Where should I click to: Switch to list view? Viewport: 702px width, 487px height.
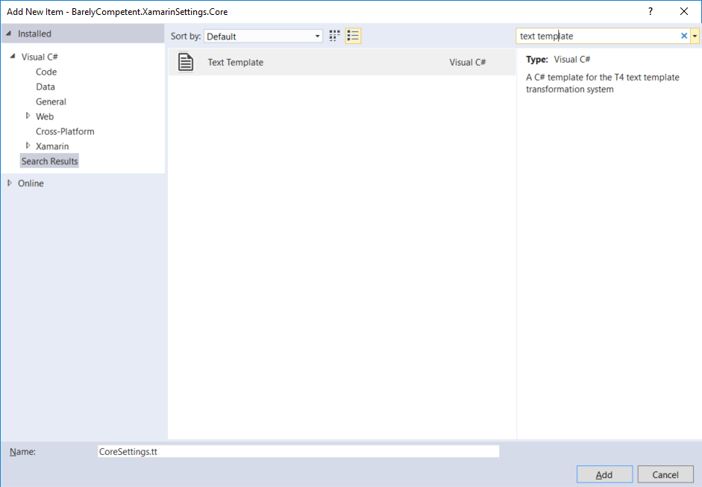(x=353, y=35)
